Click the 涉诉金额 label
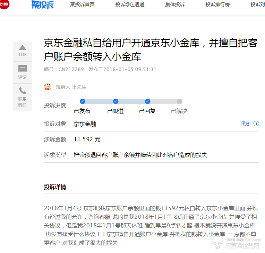 click(x=55, y=139)
